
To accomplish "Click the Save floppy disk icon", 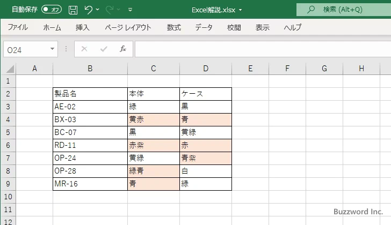I will tap(73, 10).
